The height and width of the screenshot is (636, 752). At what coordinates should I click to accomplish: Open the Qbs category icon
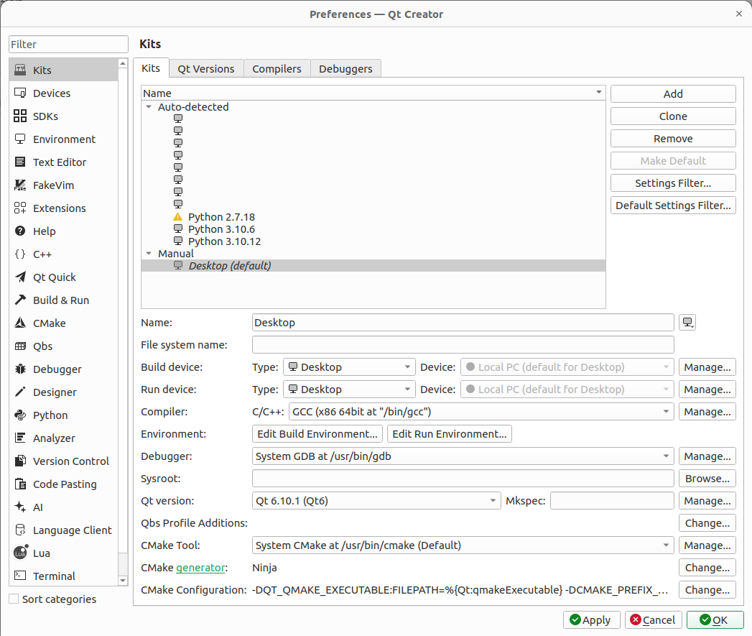tap(20, 346)
